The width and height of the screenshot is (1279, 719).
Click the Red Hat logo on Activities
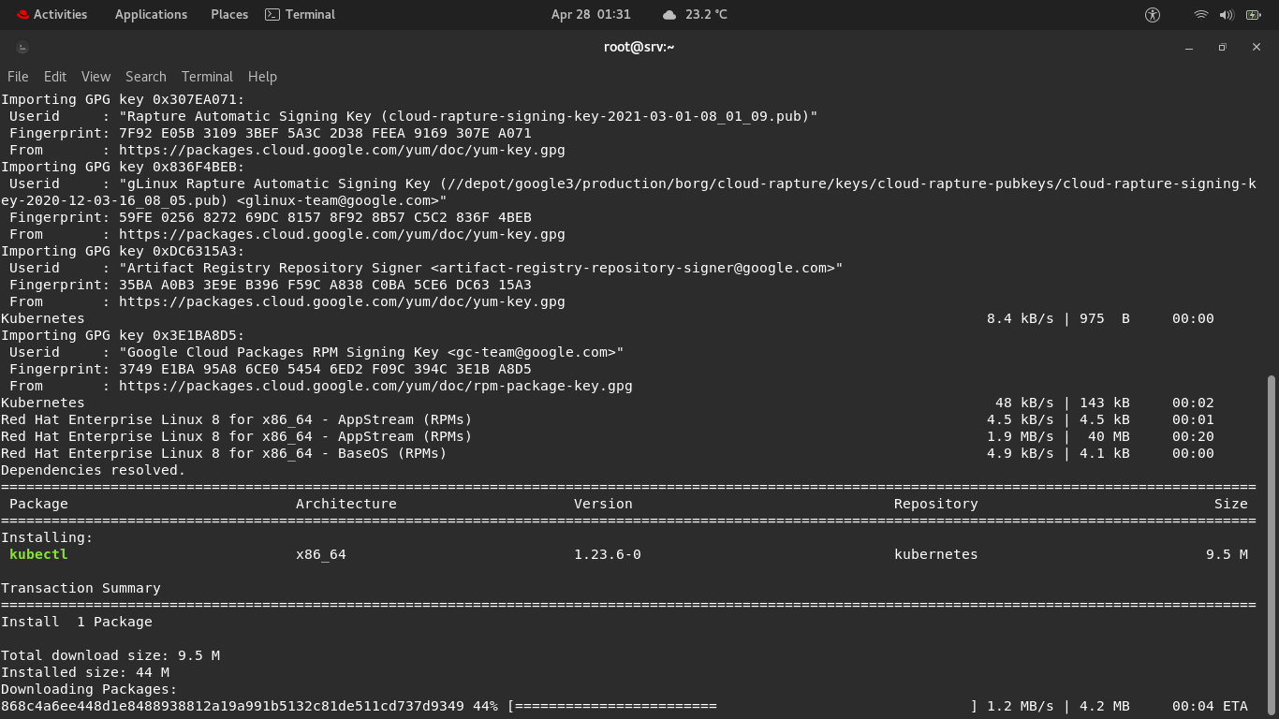[x=22, y=14]
